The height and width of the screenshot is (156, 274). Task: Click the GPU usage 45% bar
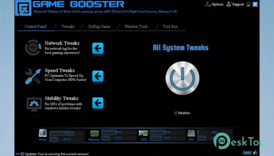pos(168,132)
